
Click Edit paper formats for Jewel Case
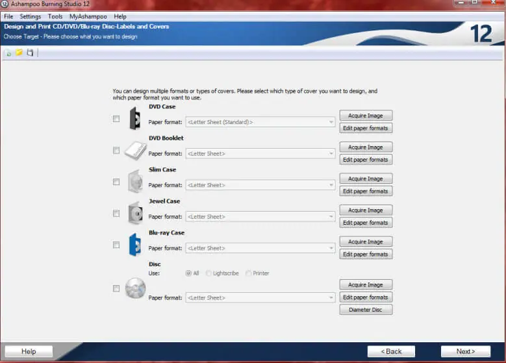coord(366,223)
